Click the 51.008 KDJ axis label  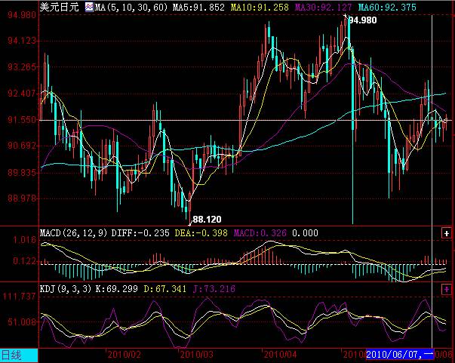22,321
